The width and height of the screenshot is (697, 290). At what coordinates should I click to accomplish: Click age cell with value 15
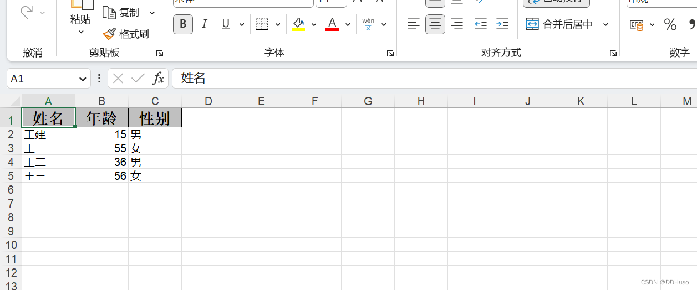(101, 134)
